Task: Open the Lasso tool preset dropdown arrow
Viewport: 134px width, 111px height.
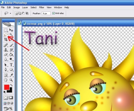Action: [10, 14]
